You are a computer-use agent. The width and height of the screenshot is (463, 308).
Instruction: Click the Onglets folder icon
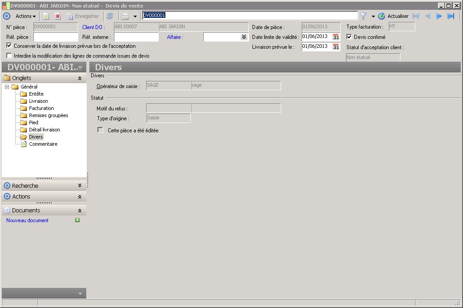coord(7,78)
